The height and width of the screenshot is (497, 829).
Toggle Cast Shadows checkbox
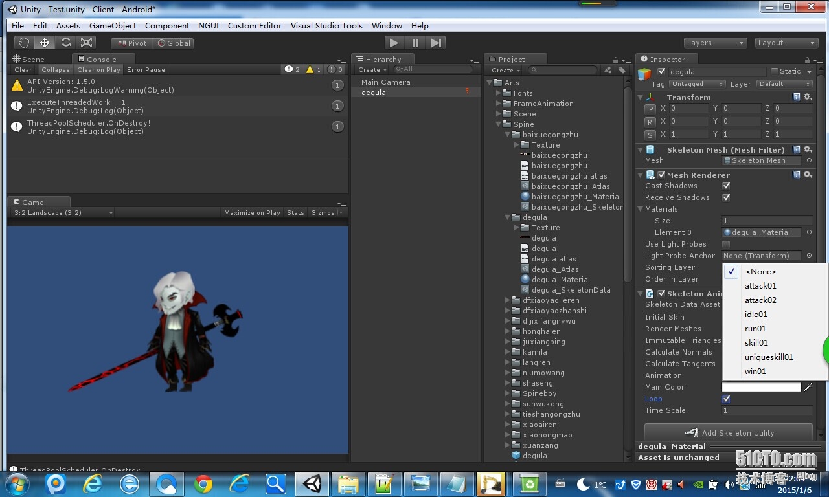[x=726, y=186]
